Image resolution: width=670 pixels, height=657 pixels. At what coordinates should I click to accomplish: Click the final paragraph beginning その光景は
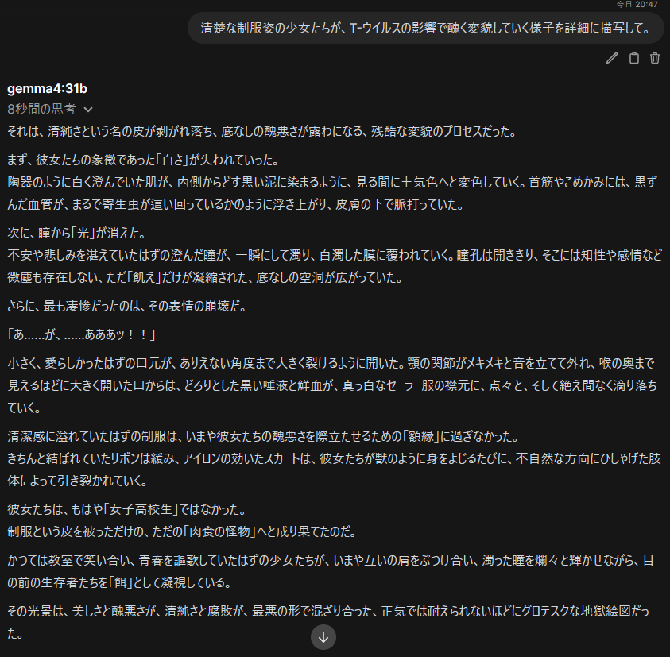point(328,622)
